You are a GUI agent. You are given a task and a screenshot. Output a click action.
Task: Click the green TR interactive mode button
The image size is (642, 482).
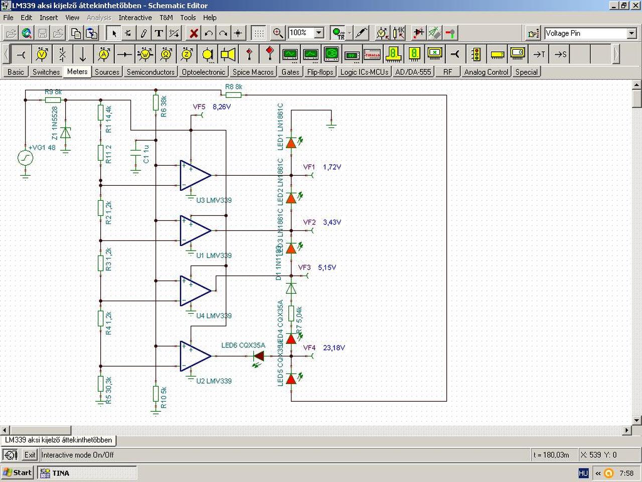pyautogui.click(x=338, y=33)
